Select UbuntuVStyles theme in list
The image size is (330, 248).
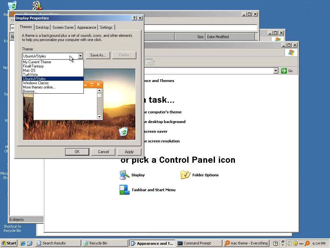53,79
